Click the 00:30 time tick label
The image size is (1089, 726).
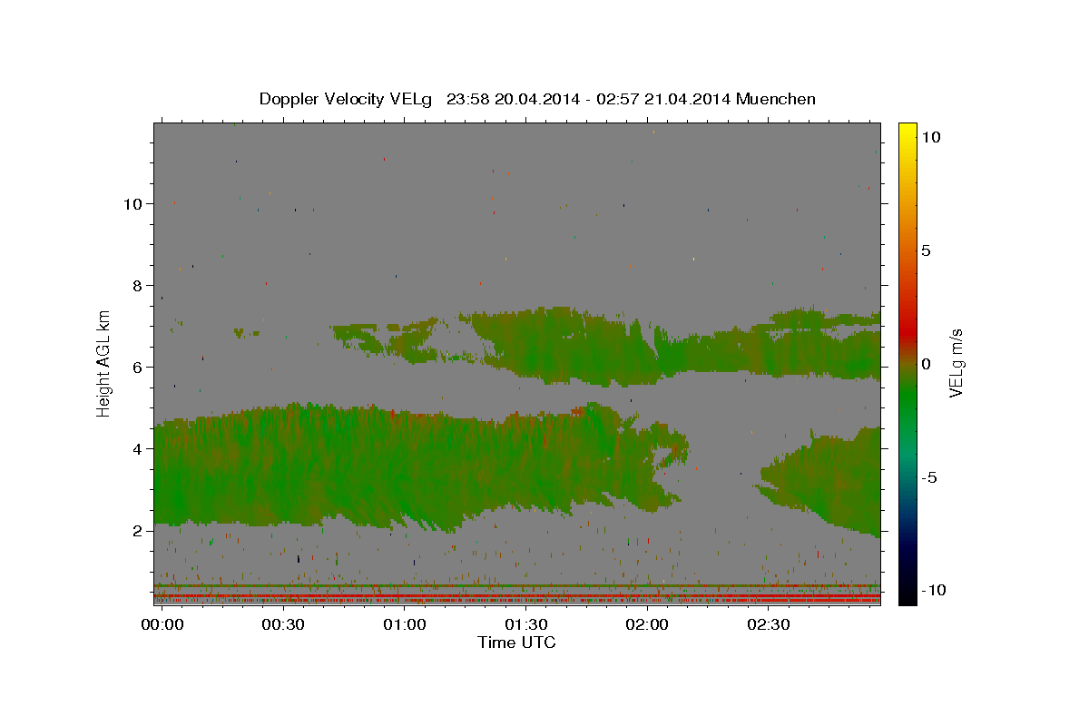click(x=283, y=625)
